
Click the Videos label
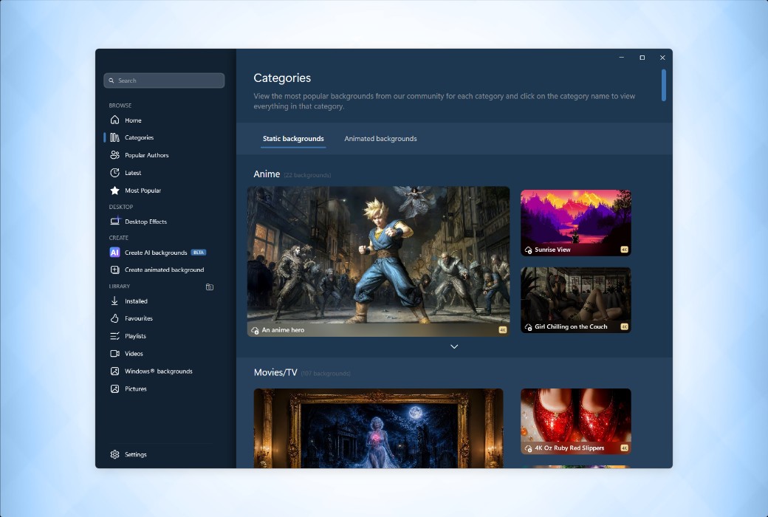pos(134,353)
